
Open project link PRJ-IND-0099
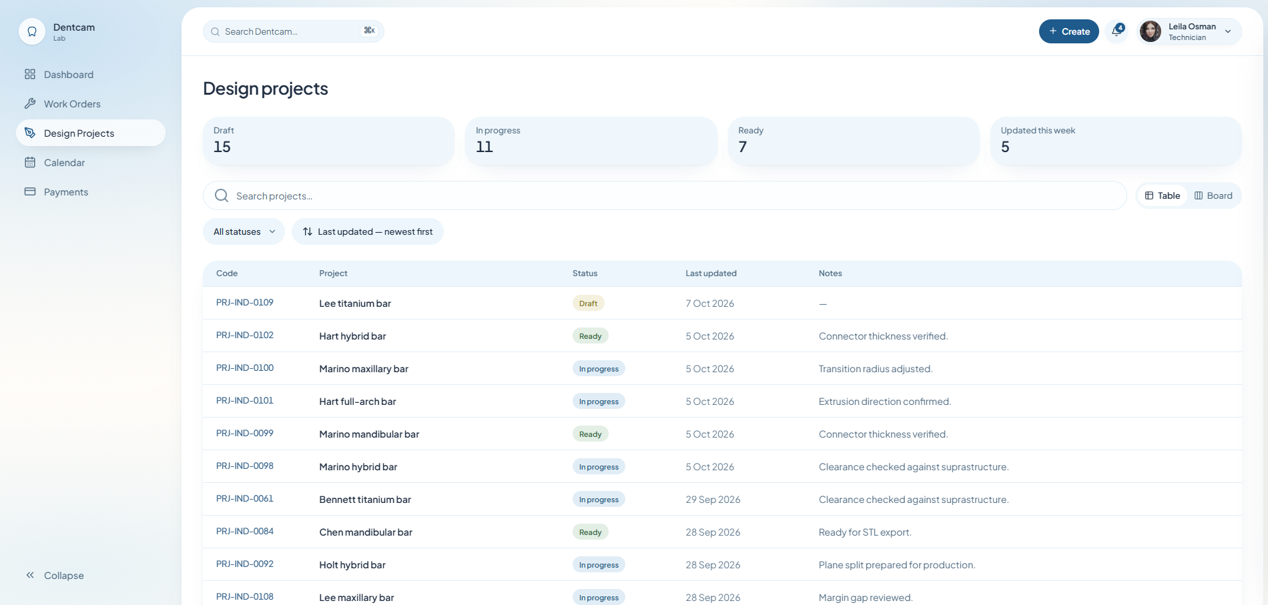click(245, 433)
